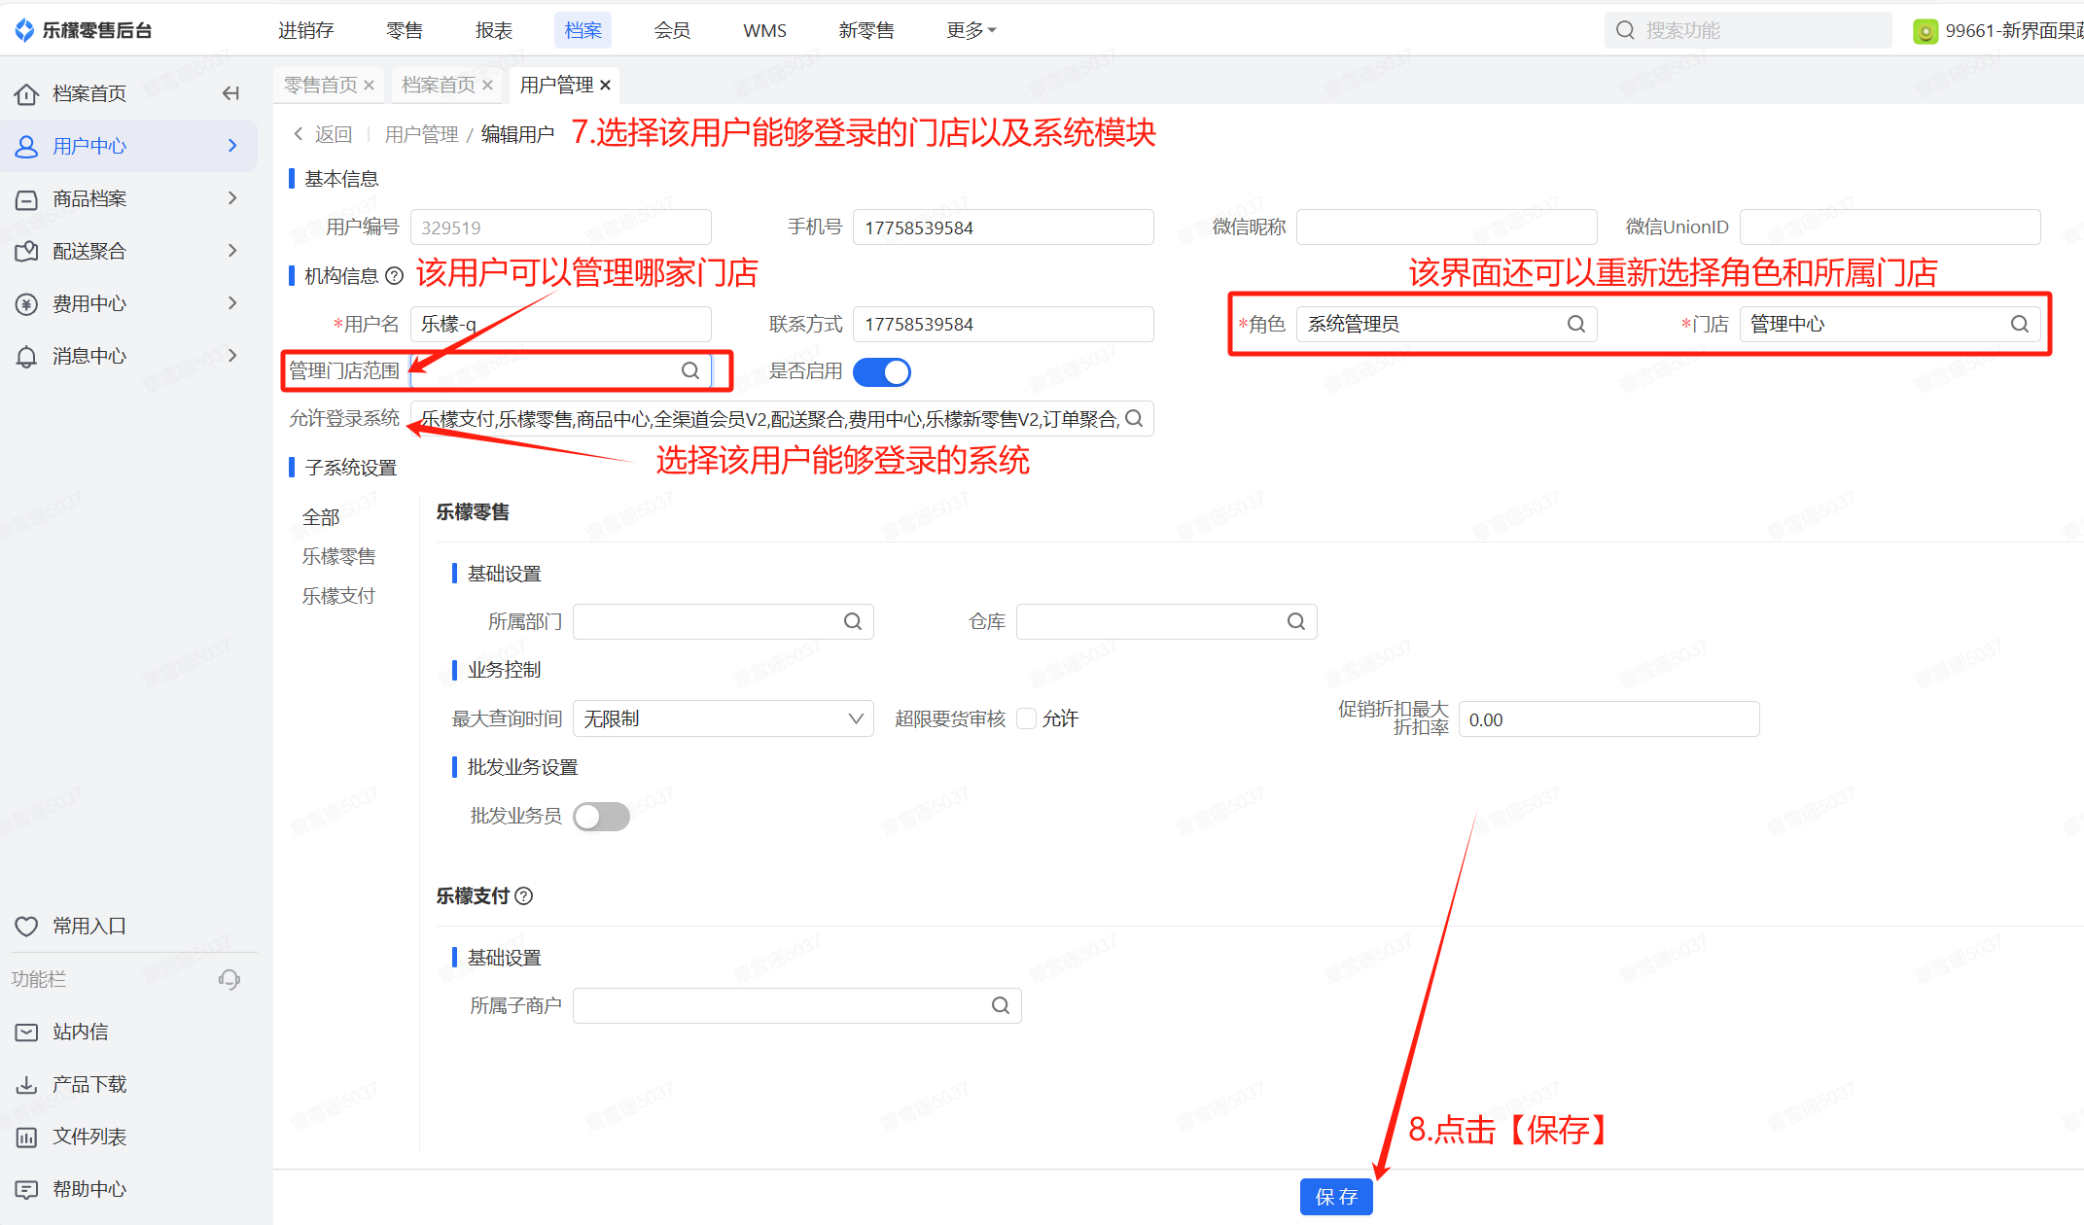Click the 微信昵称 input field
This screenshot has height=1225, width=2084.
click(x=1447, y=227)
